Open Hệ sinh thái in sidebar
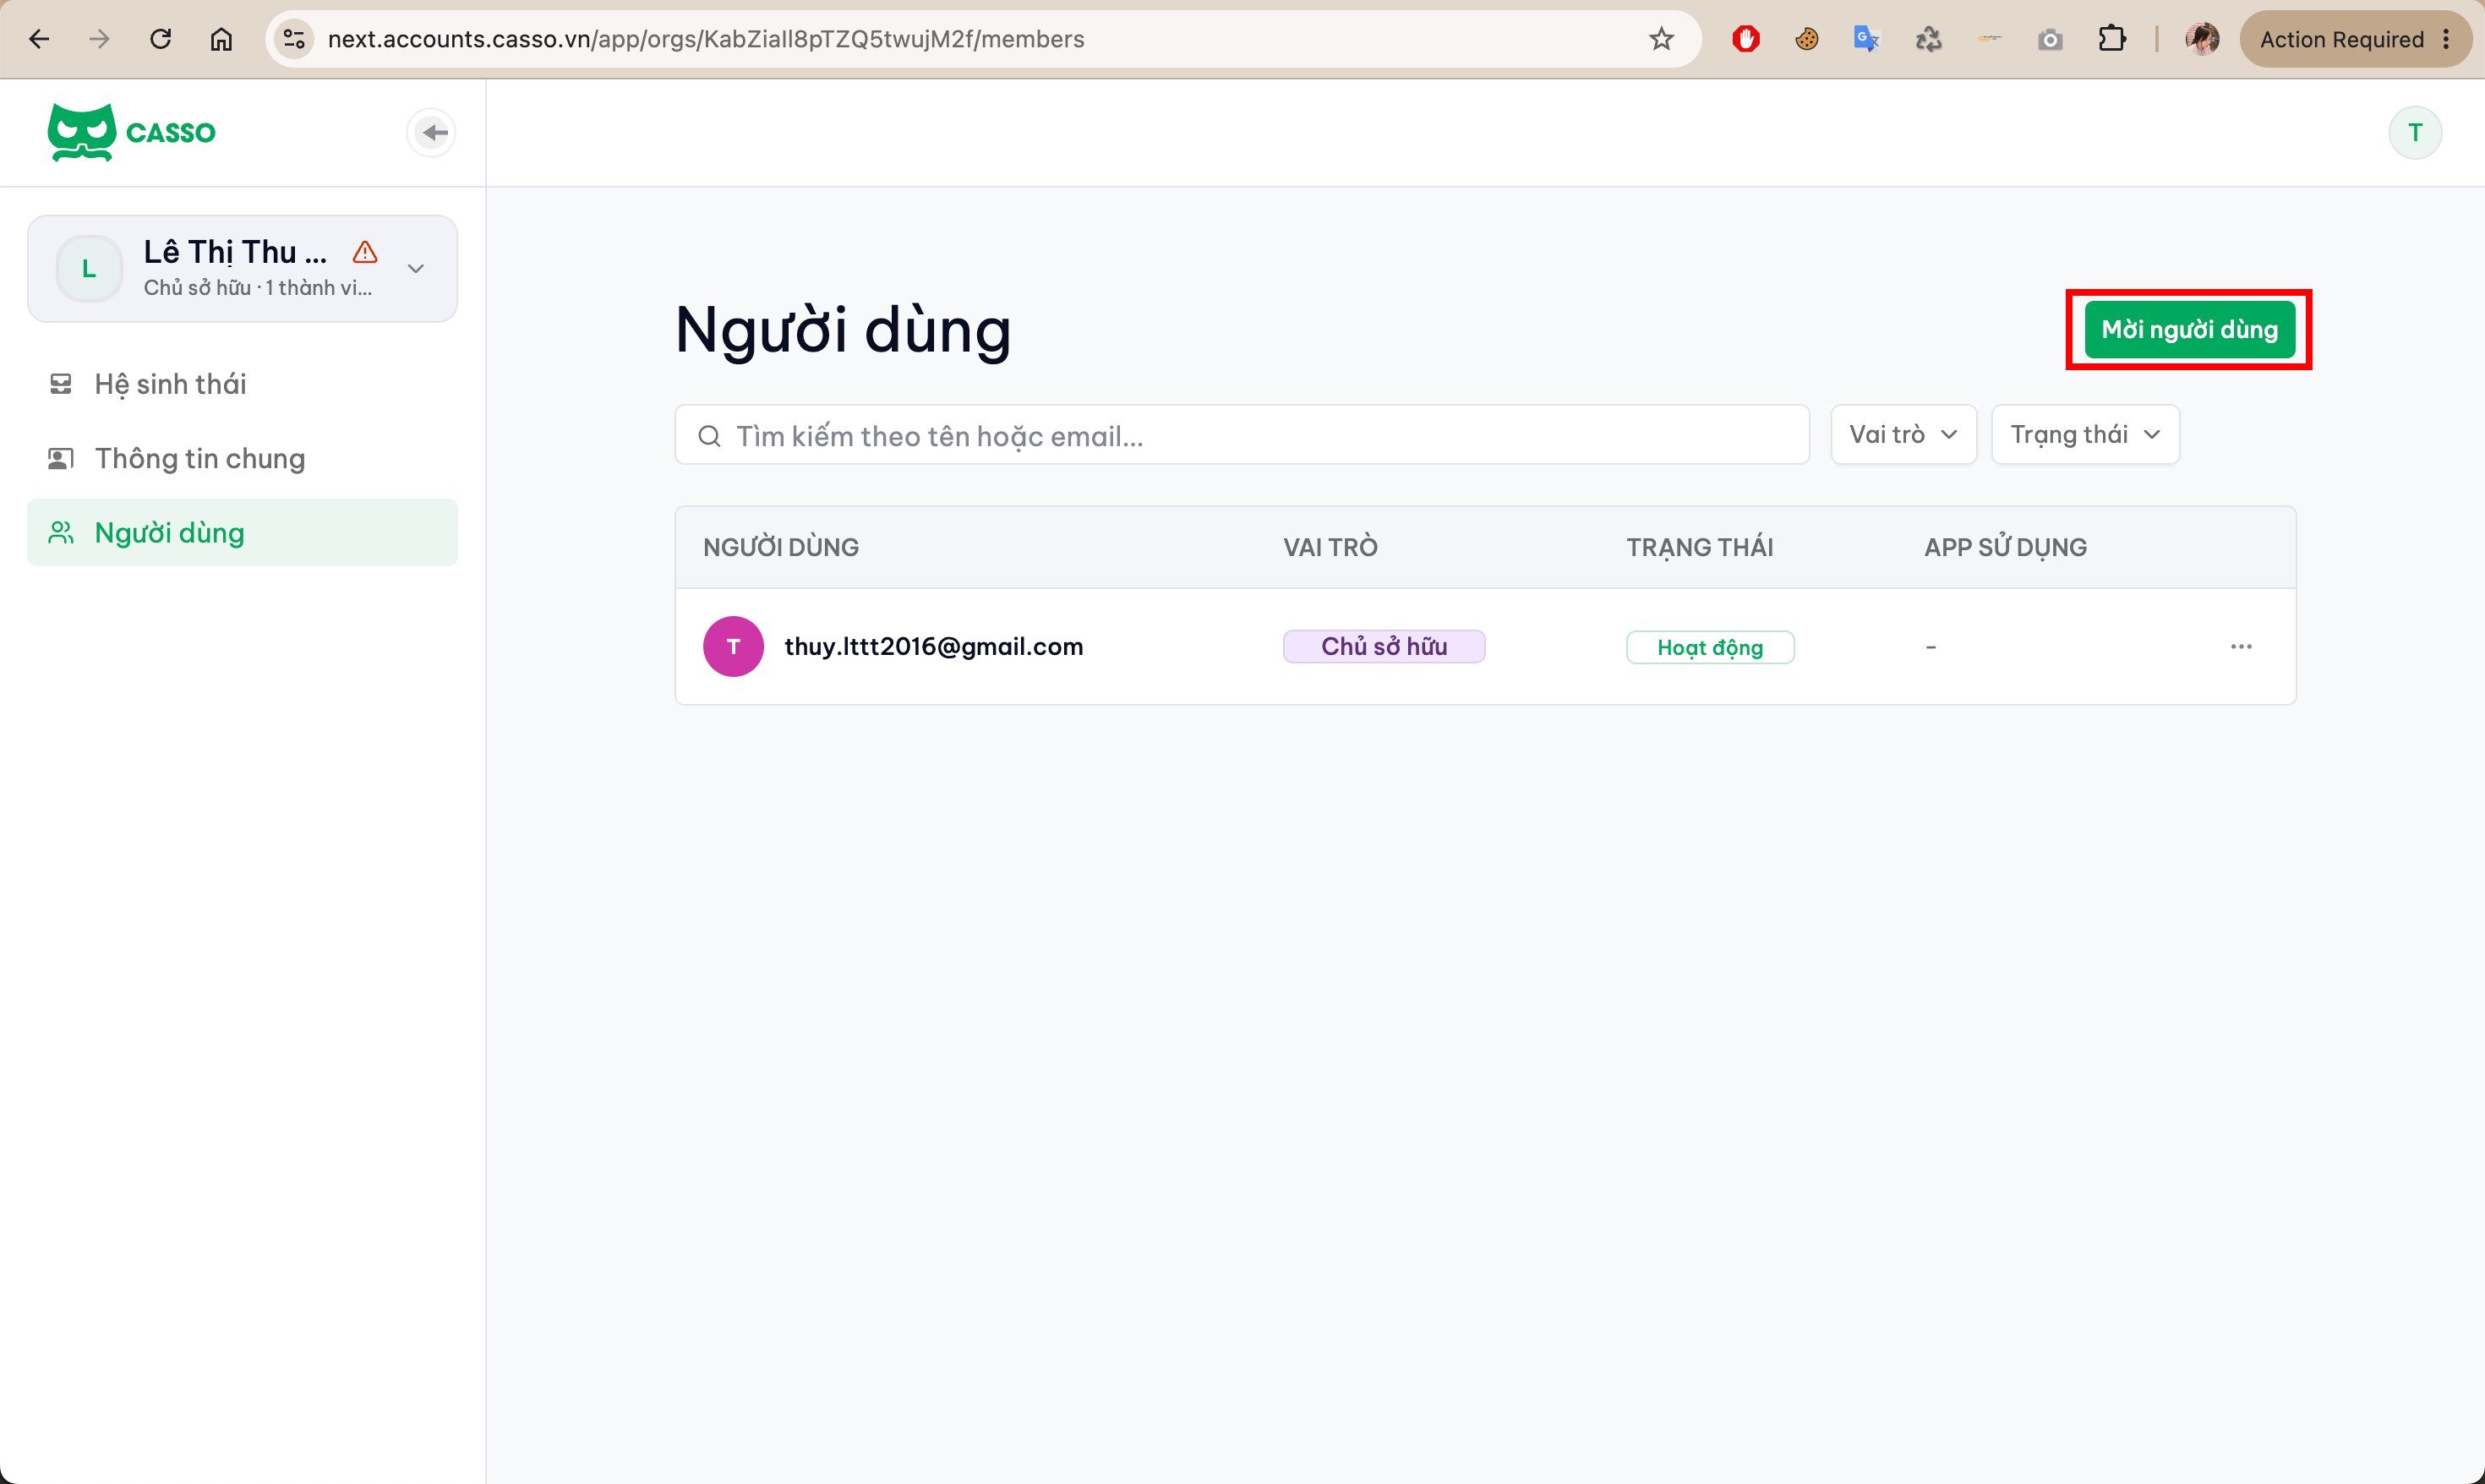The image size is (2485, 1484). tap(242, 384)
